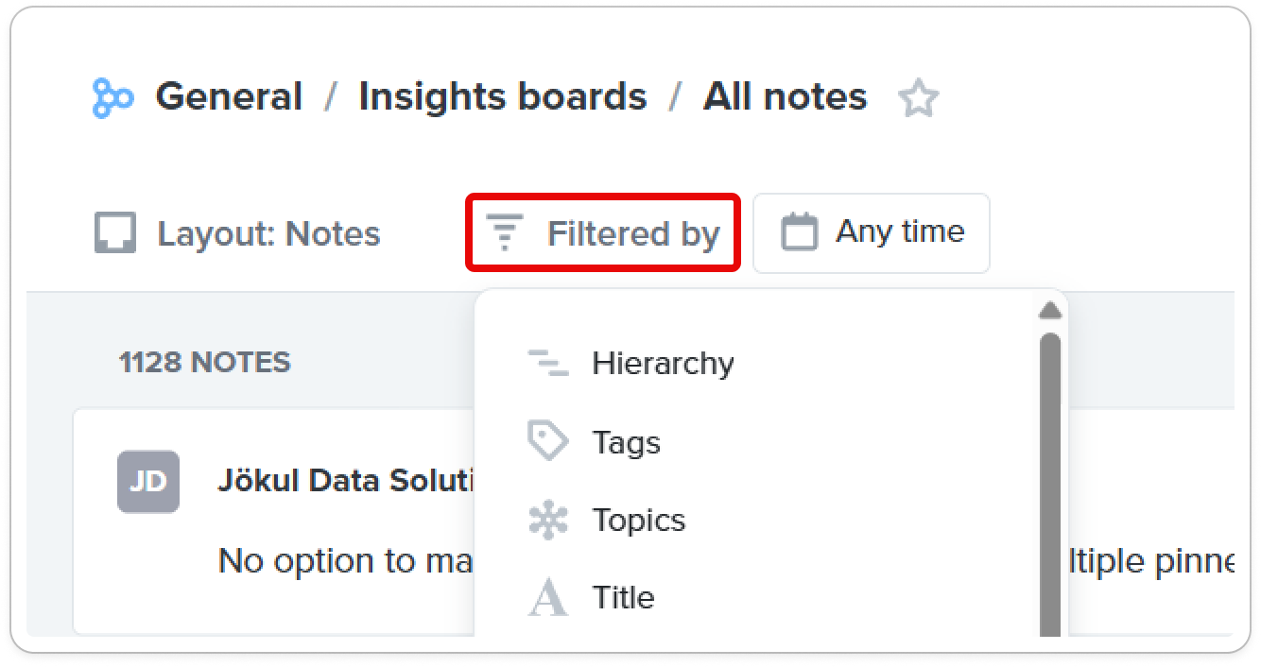This screenshot has width=1261, height=667.
Task: Star the All notes board as favorite
Action: pyautogui.click(x=918, y=98)
